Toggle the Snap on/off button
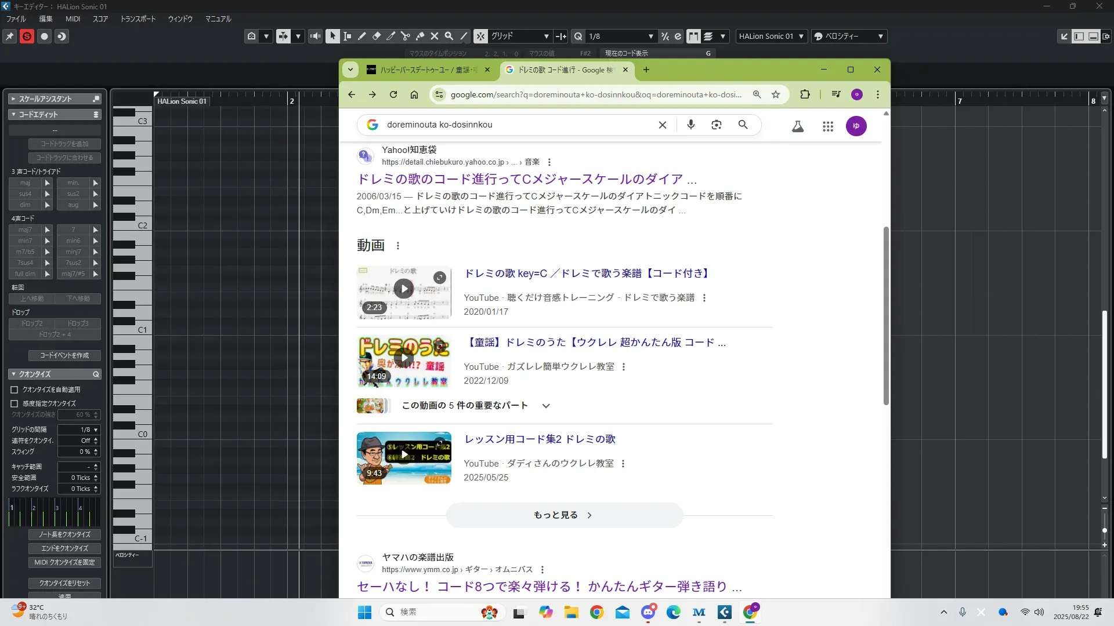Screen dimensions: 1114x626 (x=480, y=37)
